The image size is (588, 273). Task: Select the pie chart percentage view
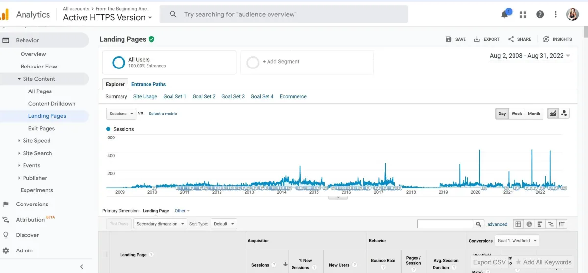coord(529,224)
